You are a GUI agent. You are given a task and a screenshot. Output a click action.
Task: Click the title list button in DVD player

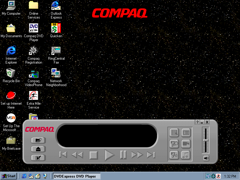[186, 133]
